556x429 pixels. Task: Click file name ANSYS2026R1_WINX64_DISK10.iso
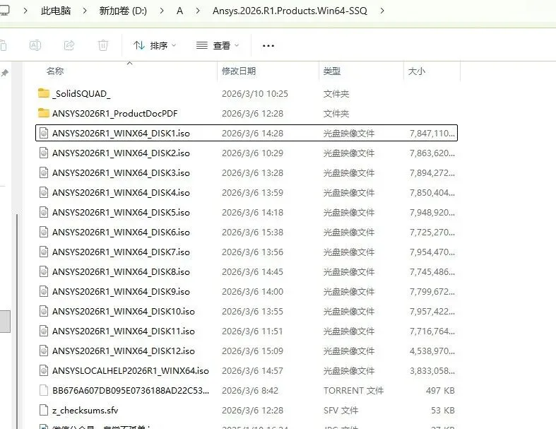coord(124,312)
